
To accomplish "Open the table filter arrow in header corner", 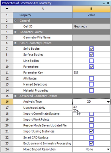I will click(x=7, y=9).
